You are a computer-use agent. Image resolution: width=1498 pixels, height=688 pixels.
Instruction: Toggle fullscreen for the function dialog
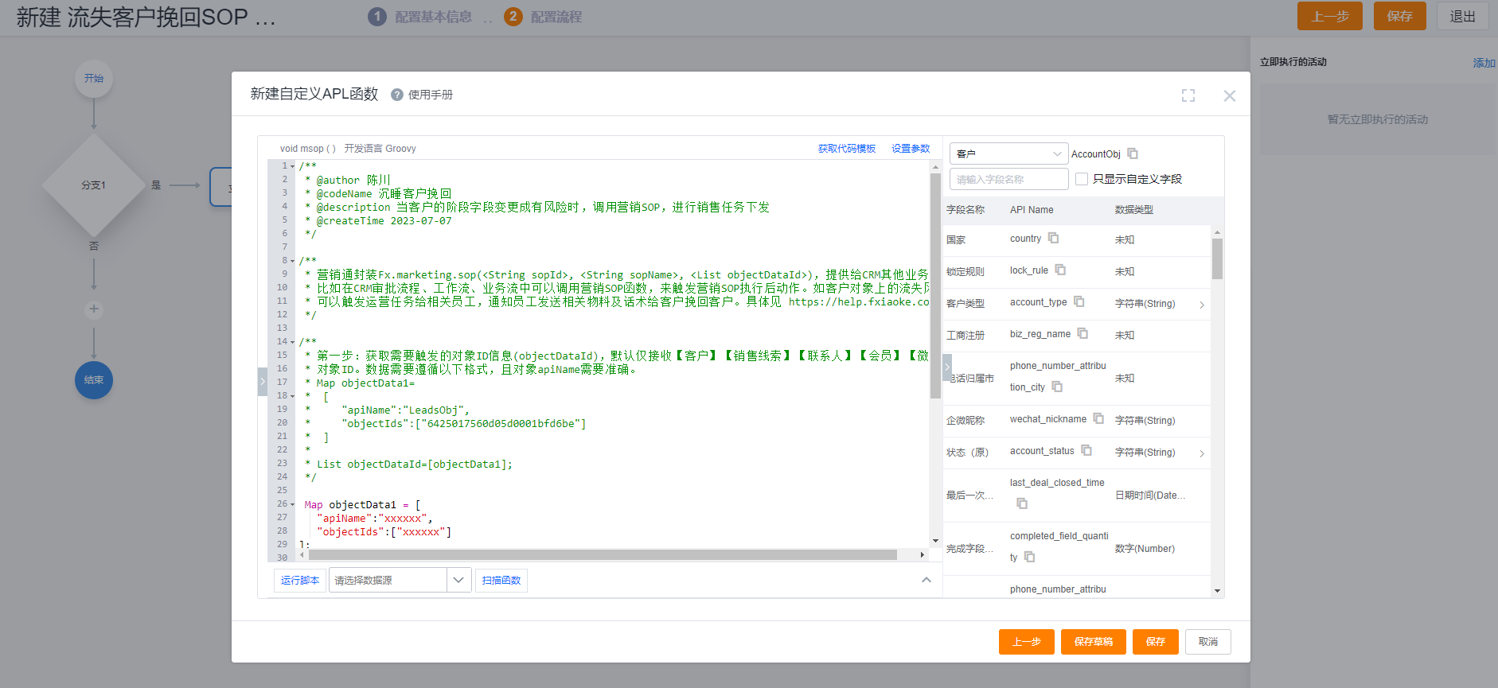click(x=1188, y=95)
